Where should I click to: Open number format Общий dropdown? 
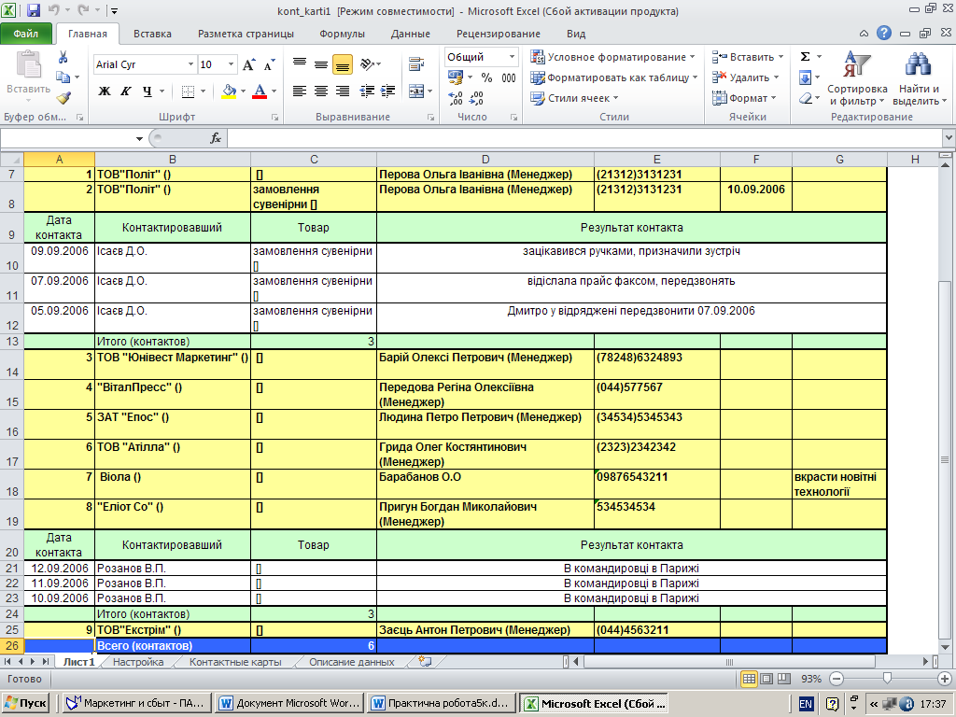513,57
